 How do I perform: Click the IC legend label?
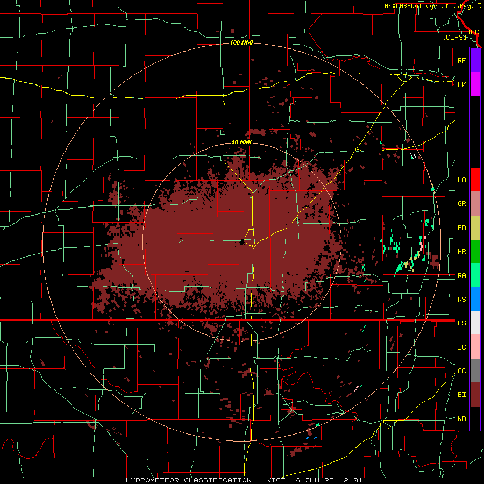click(461, 347)
